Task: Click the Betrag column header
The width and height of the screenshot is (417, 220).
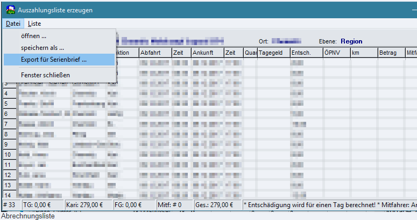Action: [x=392, y=53]
